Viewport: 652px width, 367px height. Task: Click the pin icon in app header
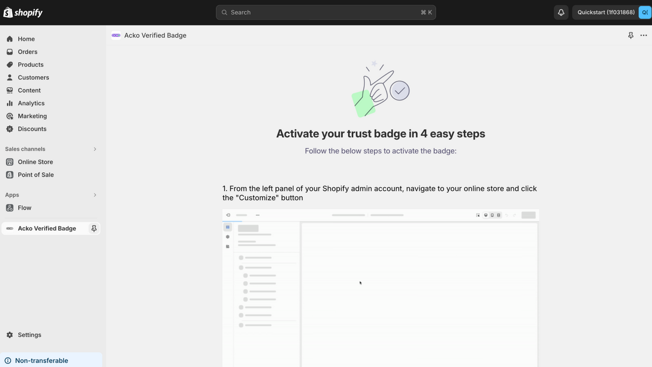(x=631, y=35)
